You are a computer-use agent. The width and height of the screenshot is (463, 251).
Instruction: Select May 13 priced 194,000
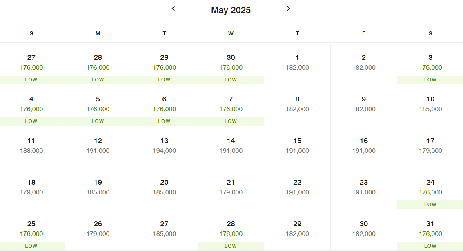click(165, 147)
